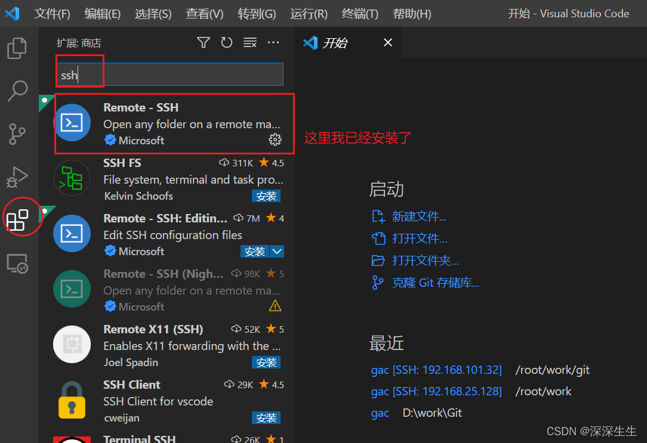Click the VS Code logo in title bar
Image resolution: width=647 pixels, height=443 pixels.
[13, 14]
